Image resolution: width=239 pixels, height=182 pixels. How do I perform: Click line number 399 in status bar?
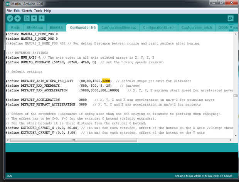10,176
